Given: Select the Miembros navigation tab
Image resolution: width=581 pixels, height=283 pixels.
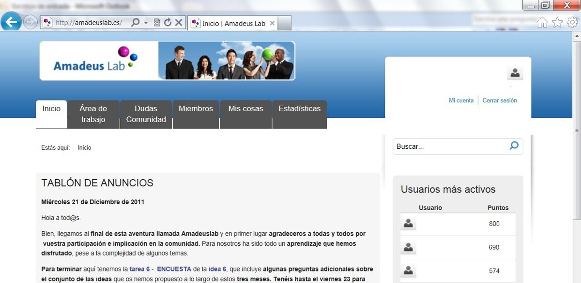Looking at the screenshot, I should tap(196, 109).
